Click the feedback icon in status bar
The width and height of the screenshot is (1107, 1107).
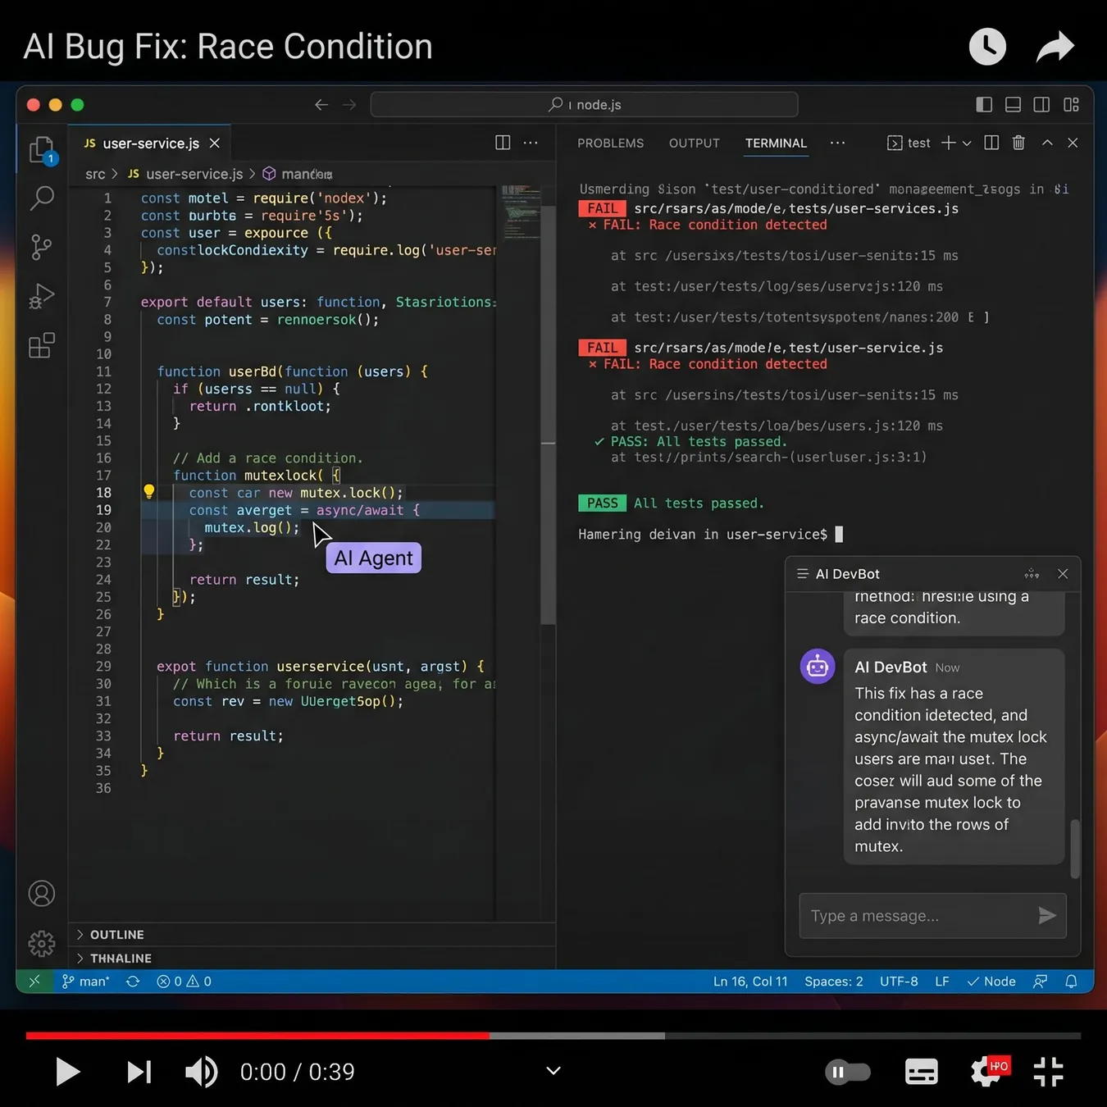coord(1040,982)
